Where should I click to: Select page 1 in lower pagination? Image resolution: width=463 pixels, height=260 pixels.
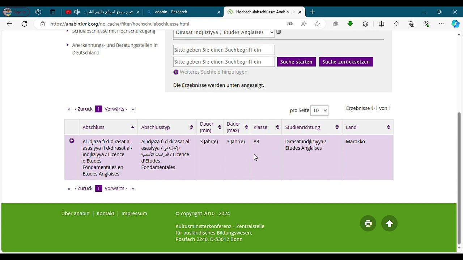pyautogui.click(x=98, y=188)
